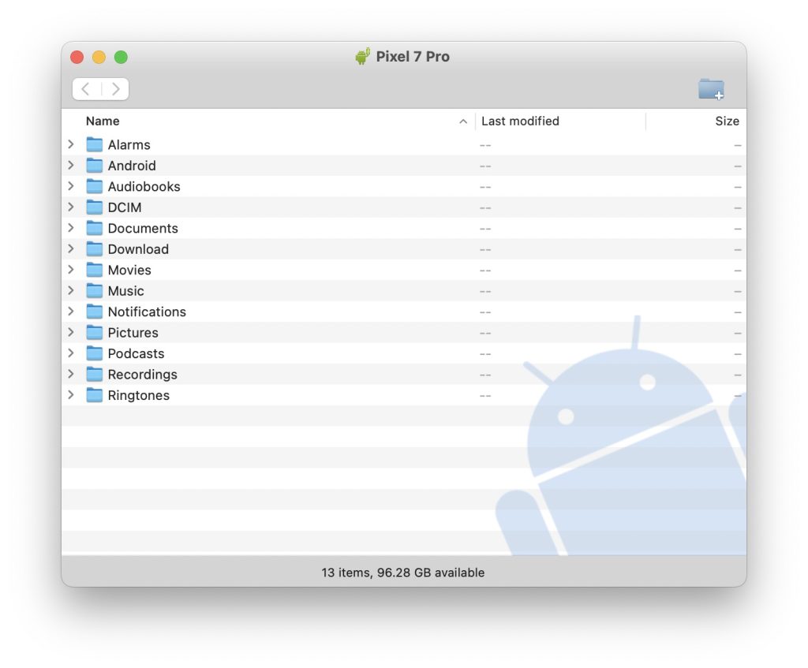Expand the Audiobooks folder chevron

tap(71, 186)
